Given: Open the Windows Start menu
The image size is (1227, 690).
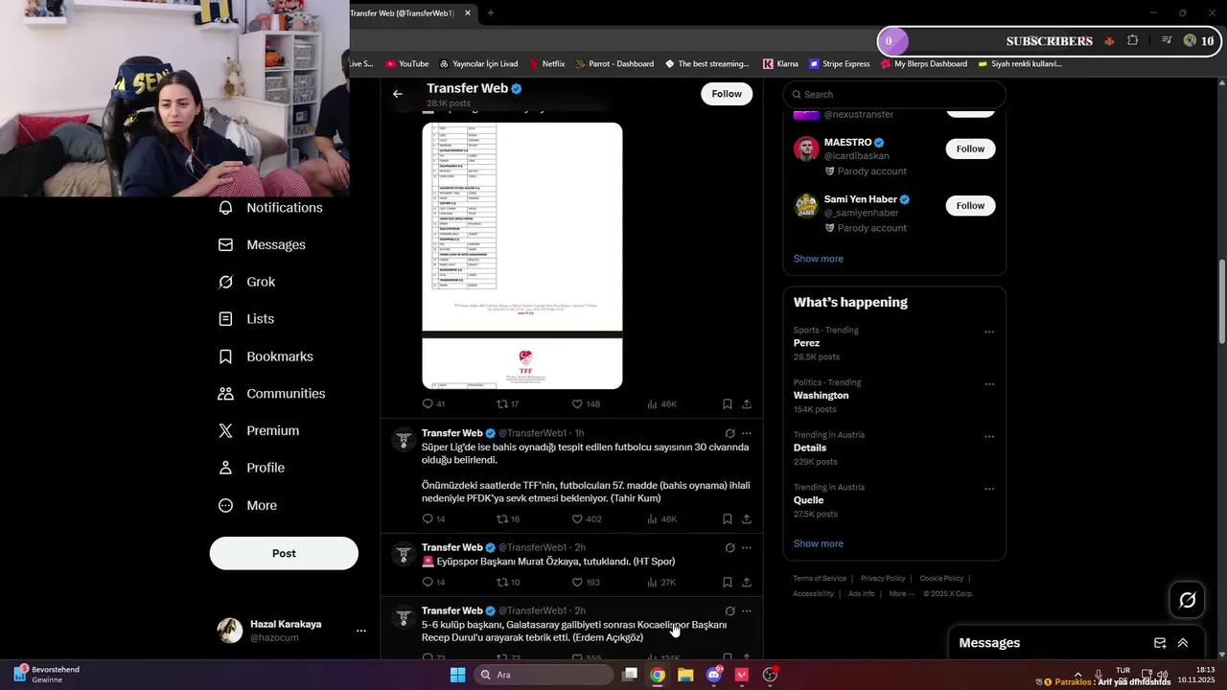Looking at the screenshot, I should coord(457,675).
